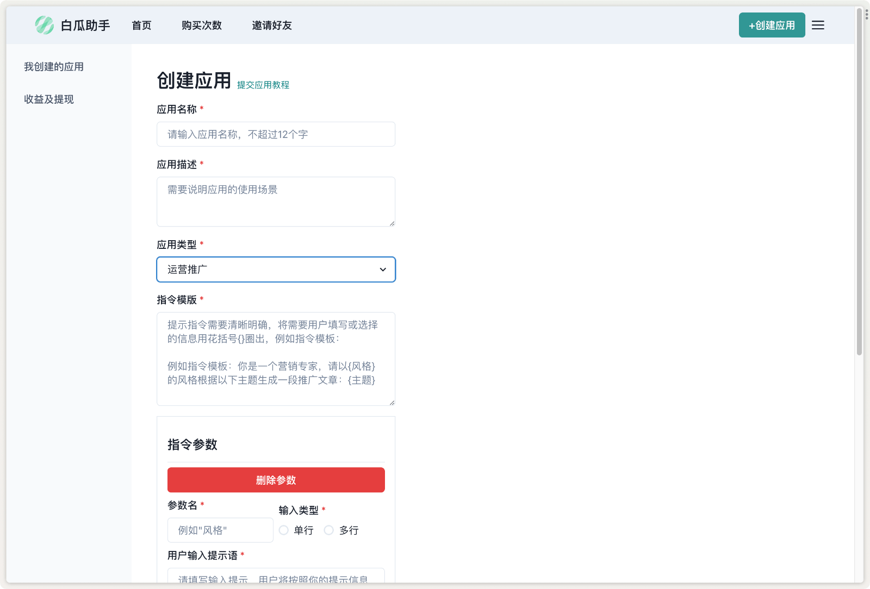870x589 pixels.
Task: Click the red 删除参数 button
Action: pos(276,480)
